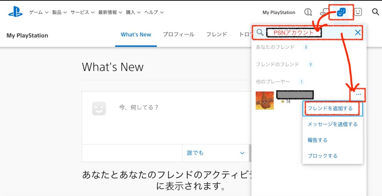Open the three-dots menu beside the player
This screenshot has height=196, width=382.
coord(358,94)
